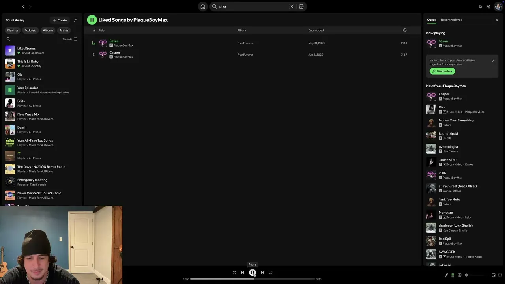Screen dimensions: 505x284
Task: Open PlaqueBoyMax artist link under Sevan track
Action: coord(123,45)
